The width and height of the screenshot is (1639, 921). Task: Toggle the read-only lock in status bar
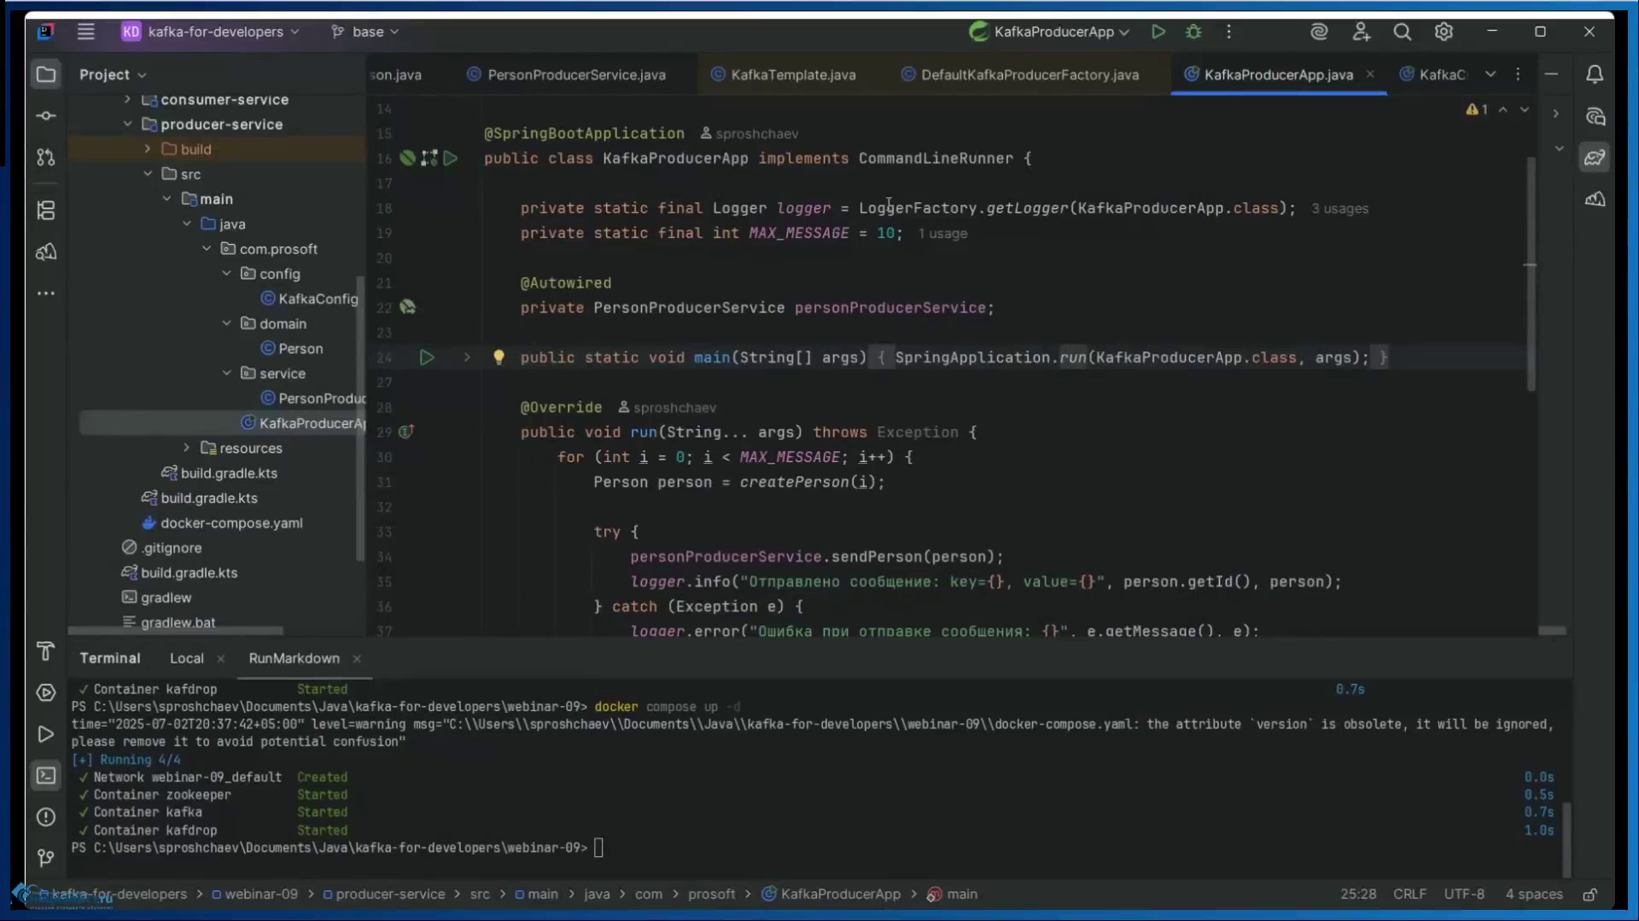[1589, 894]
